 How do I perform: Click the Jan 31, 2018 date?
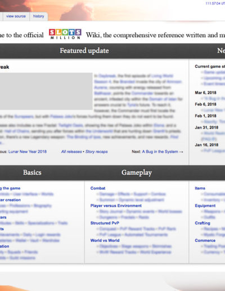tap(206, 127)
